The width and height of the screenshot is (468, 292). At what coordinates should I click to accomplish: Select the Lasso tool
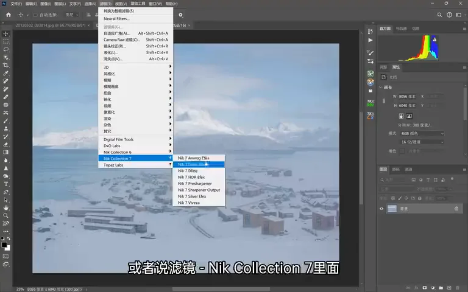point(5,49)
